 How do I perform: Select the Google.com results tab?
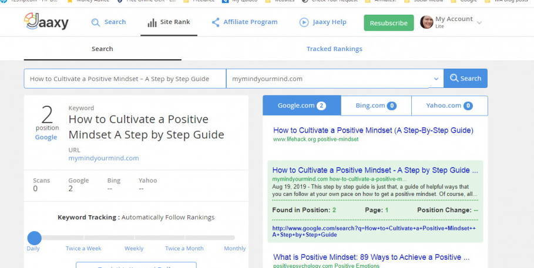(302, 106)
